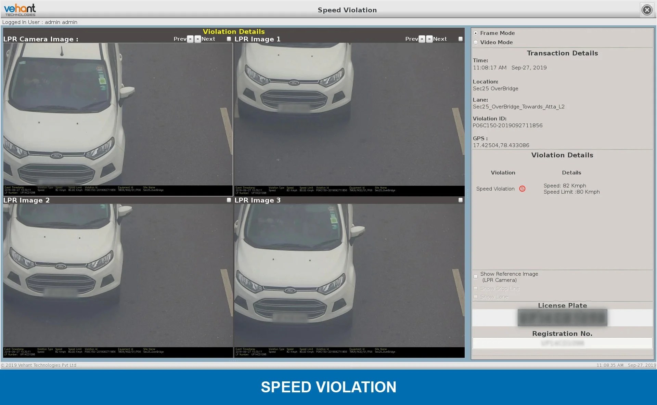Click Next frame icon for LPR Image 1
The image size is (657, 405).
click(429, 39)
